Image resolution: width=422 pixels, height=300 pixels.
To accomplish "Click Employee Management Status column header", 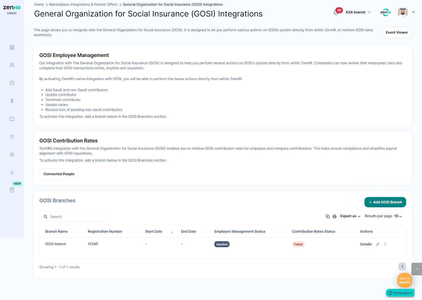I will pos(240,232).
